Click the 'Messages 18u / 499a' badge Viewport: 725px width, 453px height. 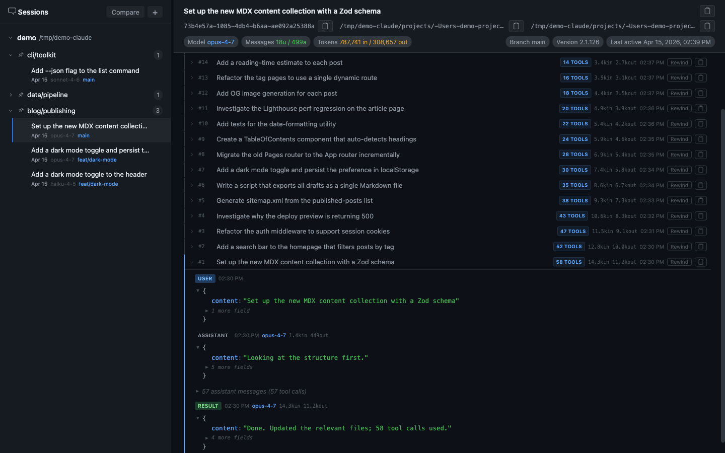pos(275,42)
